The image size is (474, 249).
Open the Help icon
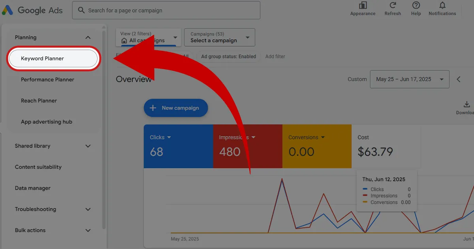[416, 6]
